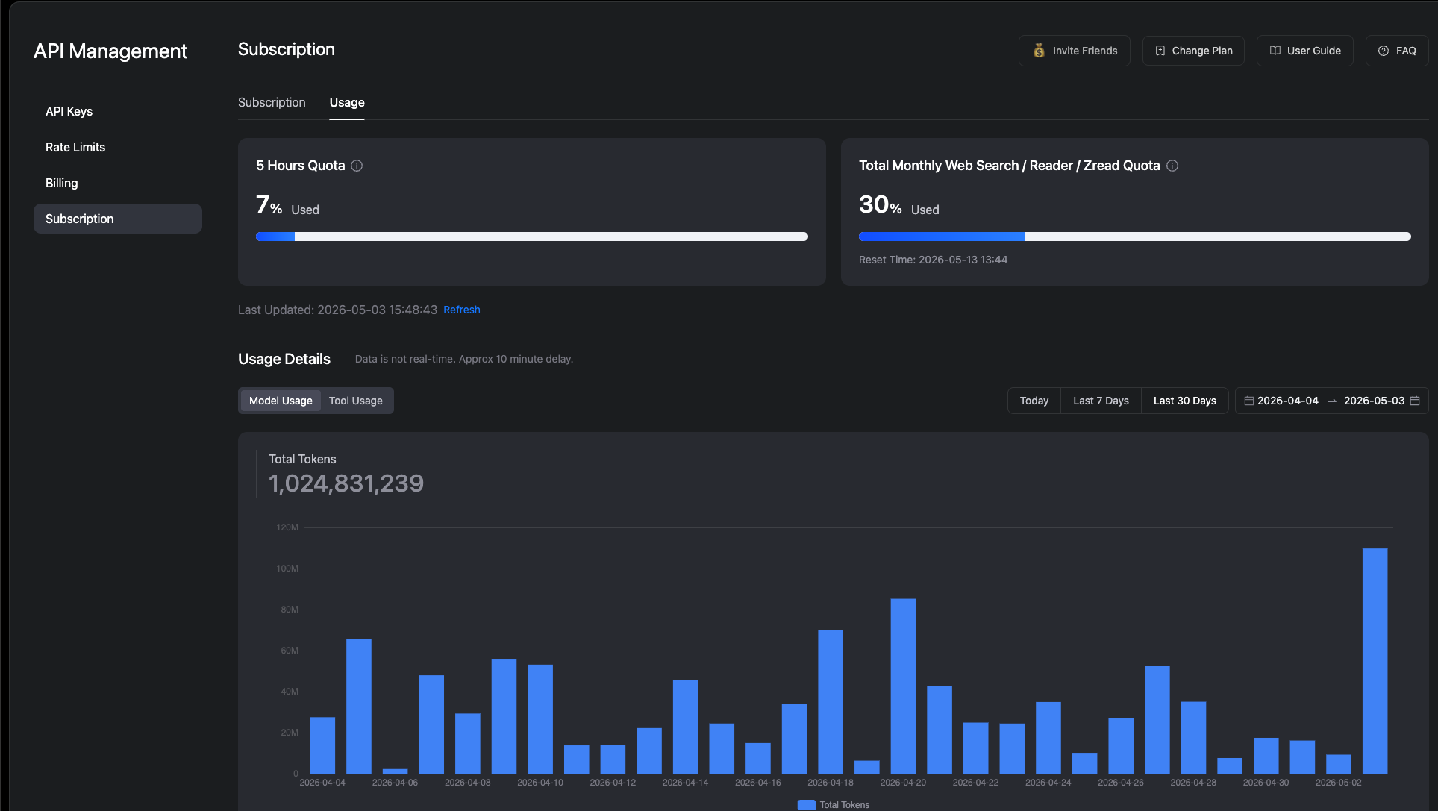The height and width of the screenshot is (811, 1438).
Task: Click the Monthly Web Search Quota progress bar
Action: 1135,237
